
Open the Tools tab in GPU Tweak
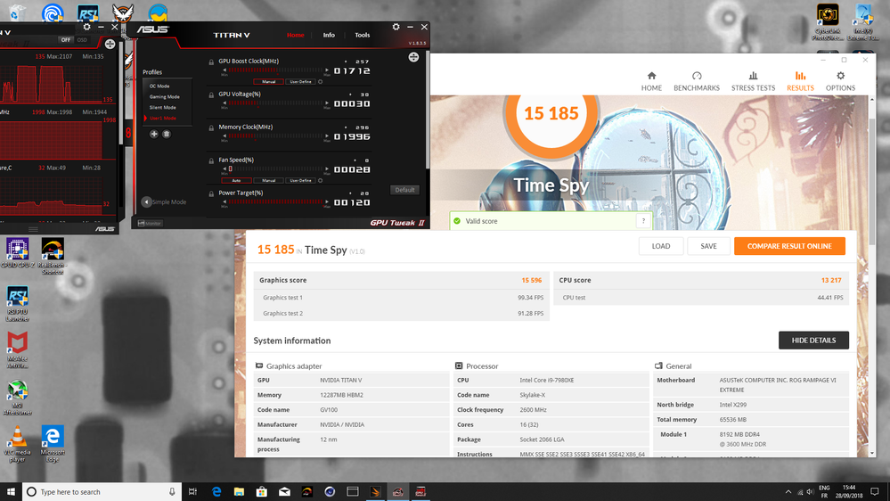[x=362, y=36]
